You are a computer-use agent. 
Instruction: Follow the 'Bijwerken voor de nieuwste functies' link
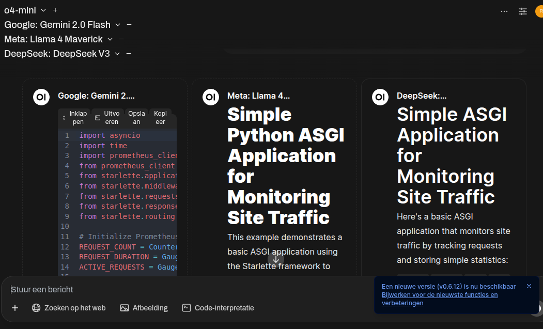(x=440, y=299)
